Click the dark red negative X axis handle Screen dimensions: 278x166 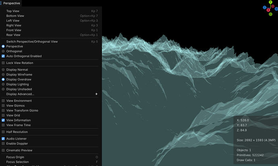click(x=273, y=6)
